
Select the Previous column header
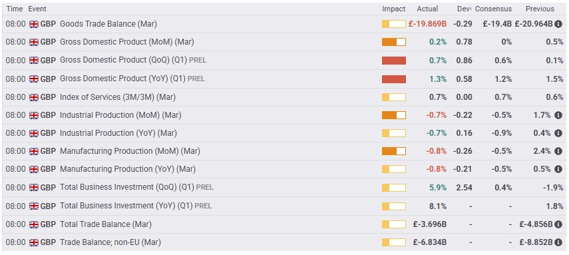click(x=540, y=9)
